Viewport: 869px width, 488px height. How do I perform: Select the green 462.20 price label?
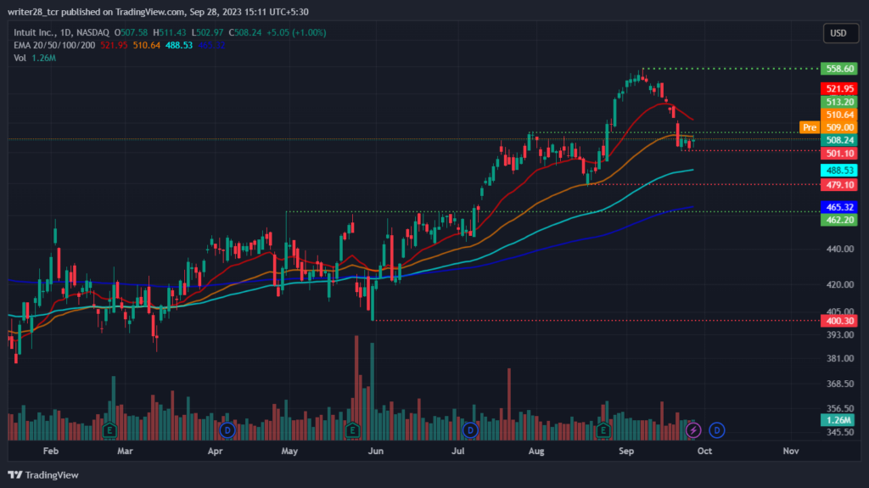[x=839, y=220]
